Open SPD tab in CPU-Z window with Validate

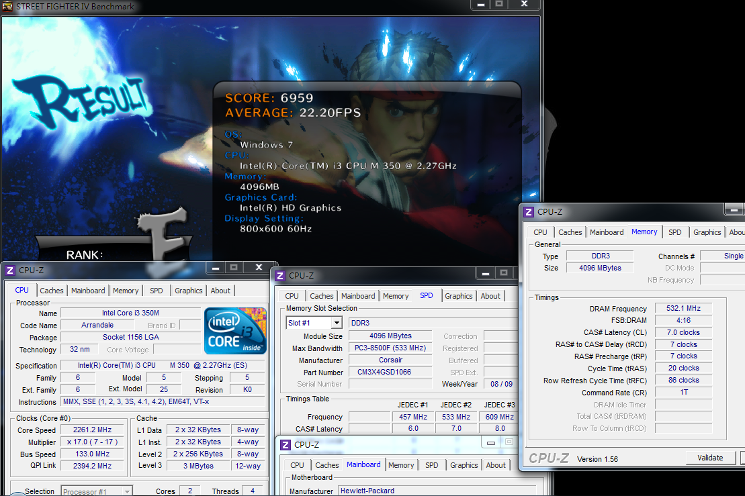[x=674, y=232]
